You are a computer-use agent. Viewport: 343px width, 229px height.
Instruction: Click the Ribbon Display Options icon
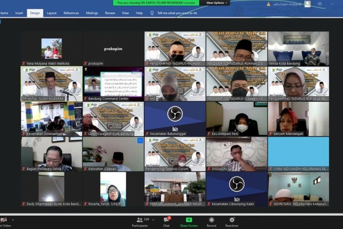coord(320,4)
